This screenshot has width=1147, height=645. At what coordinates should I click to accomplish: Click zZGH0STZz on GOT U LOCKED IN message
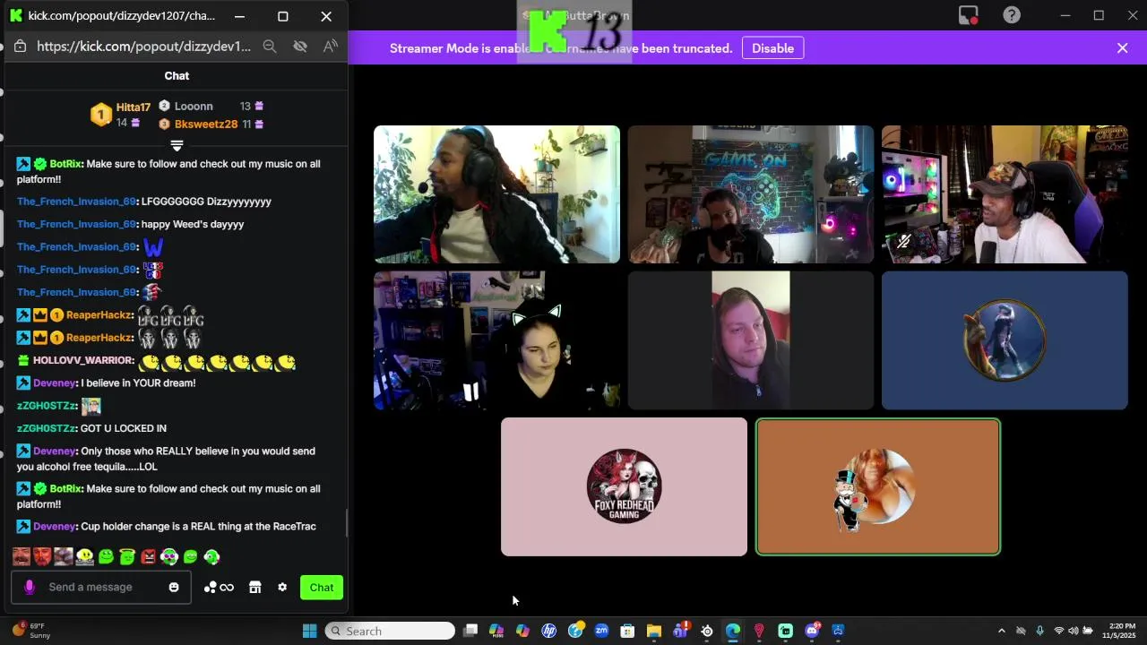(x=46, y=428)
